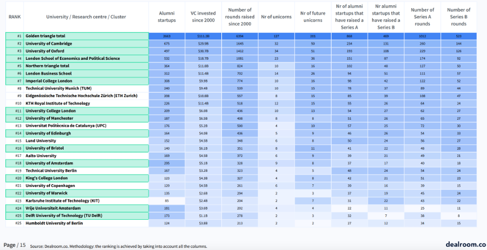Select the ETH Zurich row name
Screen dimensions: 487x250
click(x=82, y=96)
